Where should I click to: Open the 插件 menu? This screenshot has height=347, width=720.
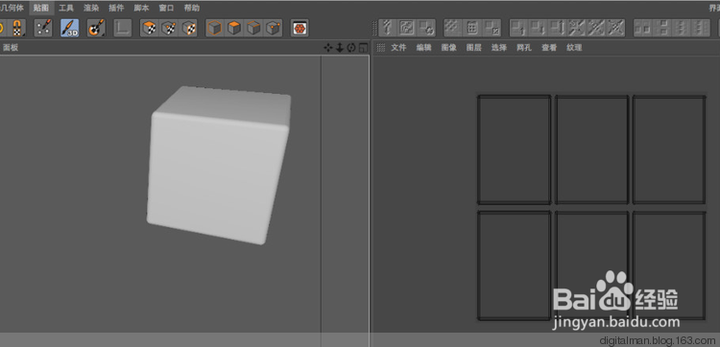point(116,9)
